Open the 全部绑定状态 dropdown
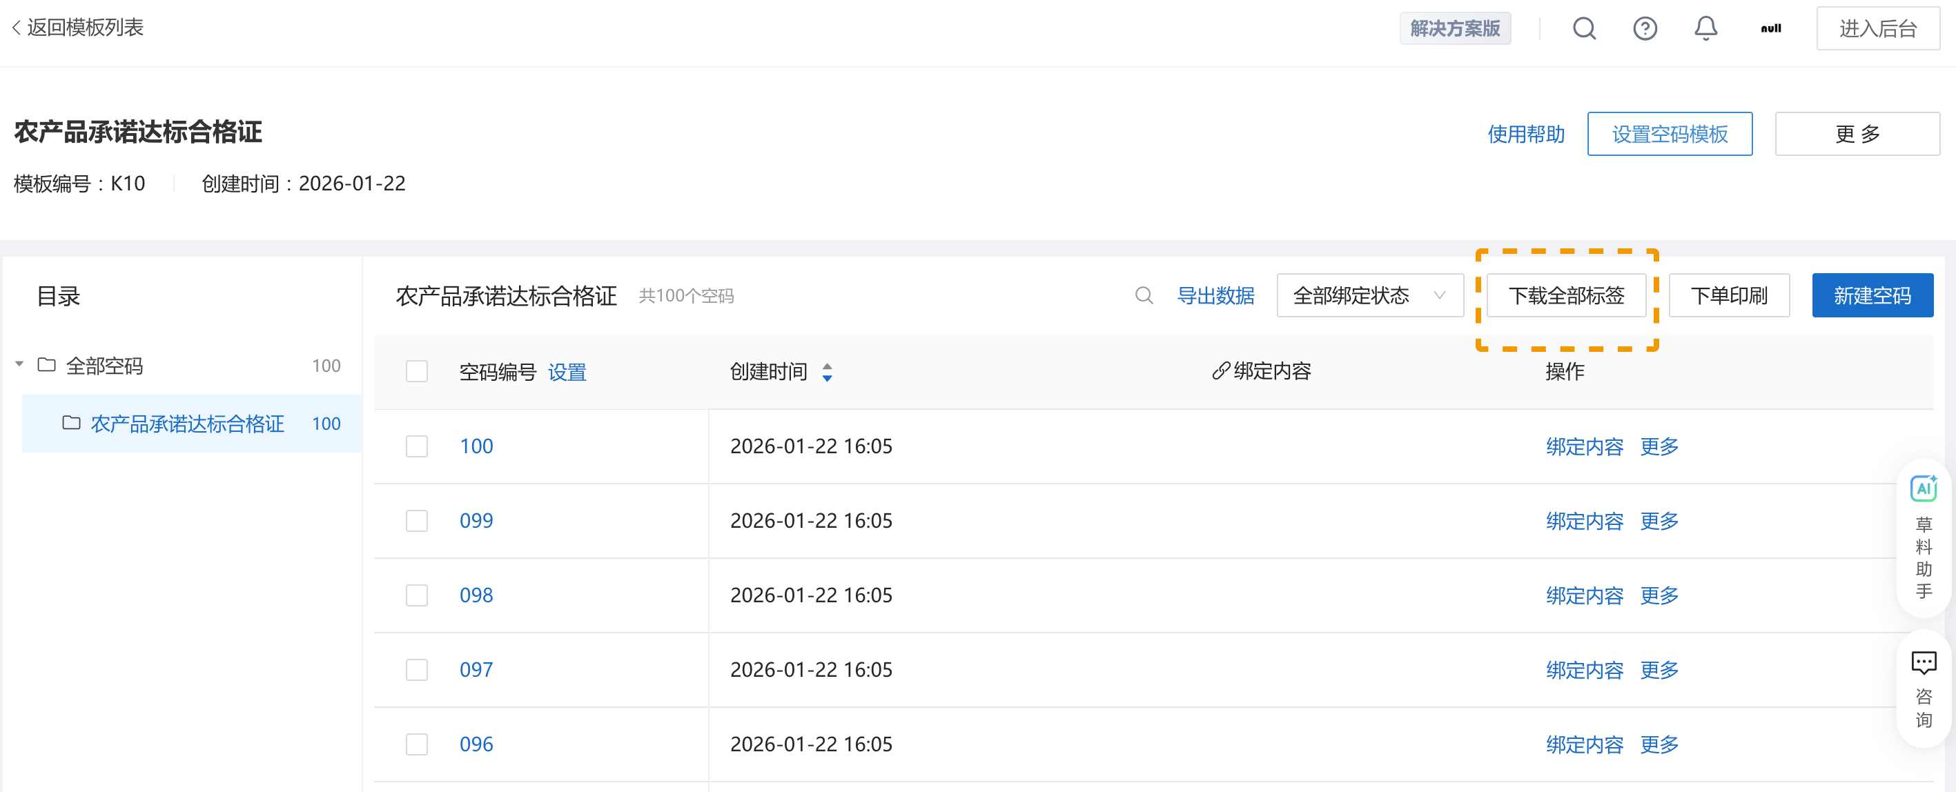This screenshot has height=792, width=1956. [1369, 295]
